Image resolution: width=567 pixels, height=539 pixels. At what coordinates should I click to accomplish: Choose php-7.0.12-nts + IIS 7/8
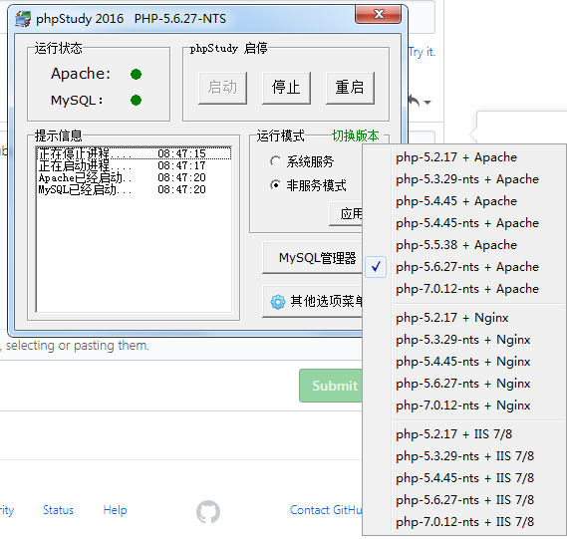point(464,522)
